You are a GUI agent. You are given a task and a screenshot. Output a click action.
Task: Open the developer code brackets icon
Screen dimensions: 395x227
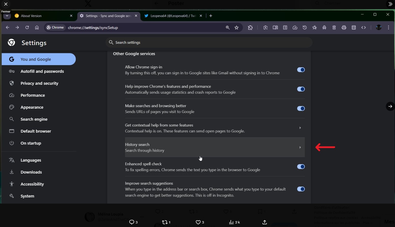click(x=363, y=28)
